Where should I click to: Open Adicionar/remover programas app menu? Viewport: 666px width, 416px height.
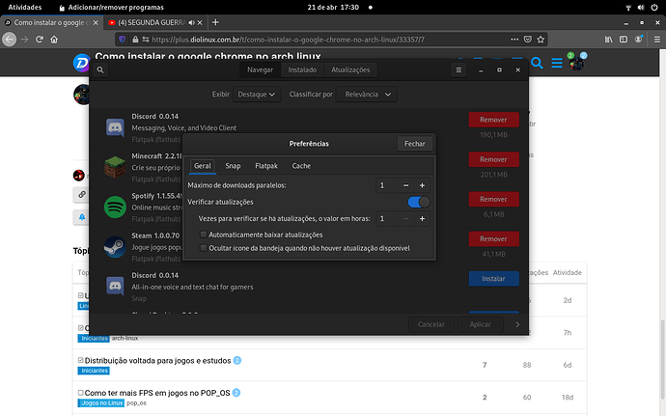[x=111, y=7]
